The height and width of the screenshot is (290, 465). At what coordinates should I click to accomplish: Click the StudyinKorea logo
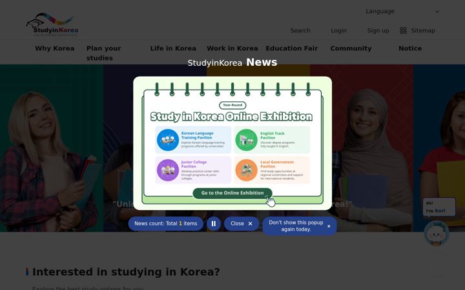pyautogui.click(x=52, y=24)
